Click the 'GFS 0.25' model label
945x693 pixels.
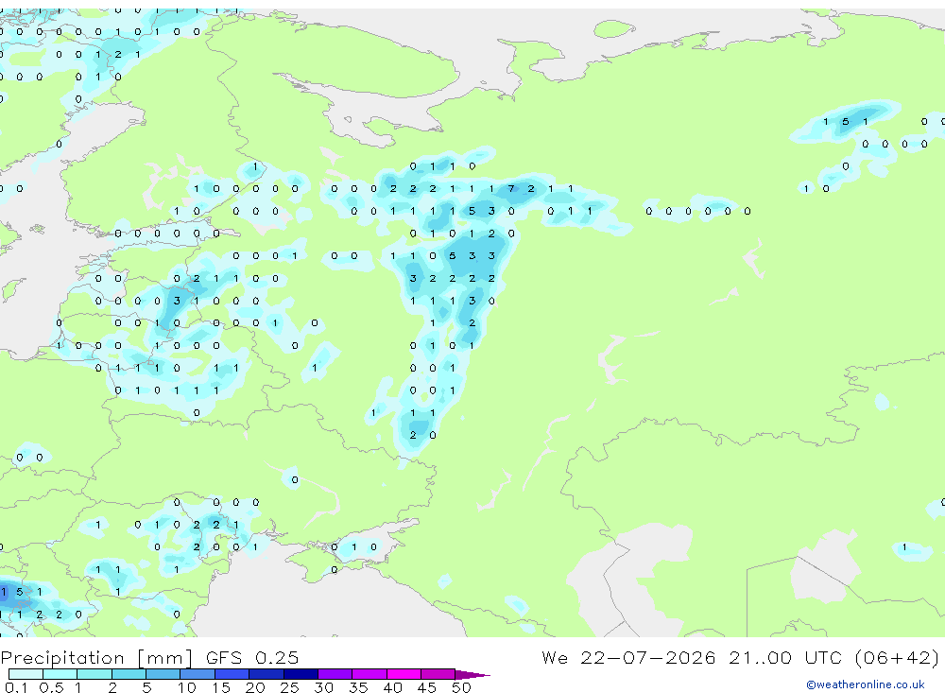coord(252,657)
